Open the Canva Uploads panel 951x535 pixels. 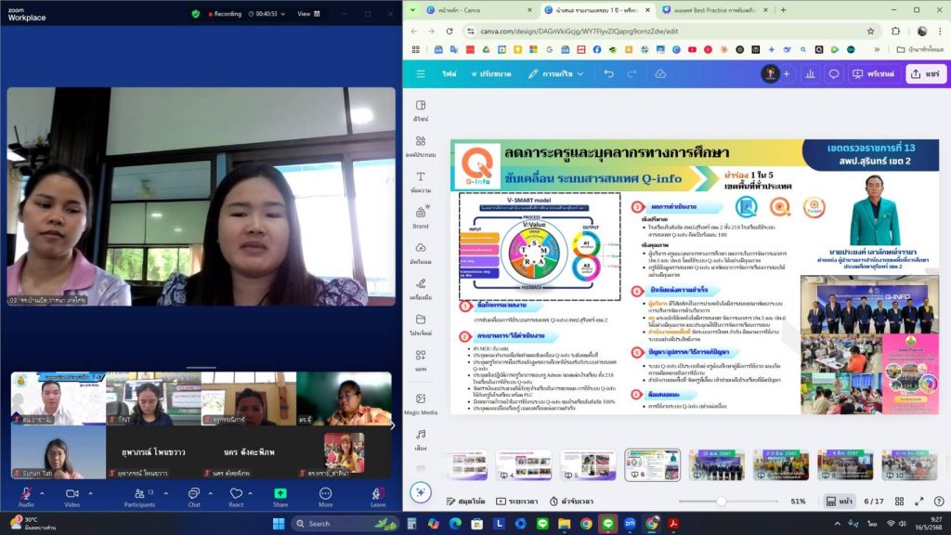421,254
